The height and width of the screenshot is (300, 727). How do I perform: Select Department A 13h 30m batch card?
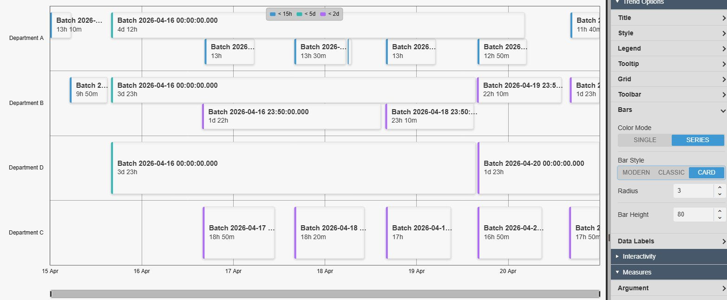click(320, 52)
